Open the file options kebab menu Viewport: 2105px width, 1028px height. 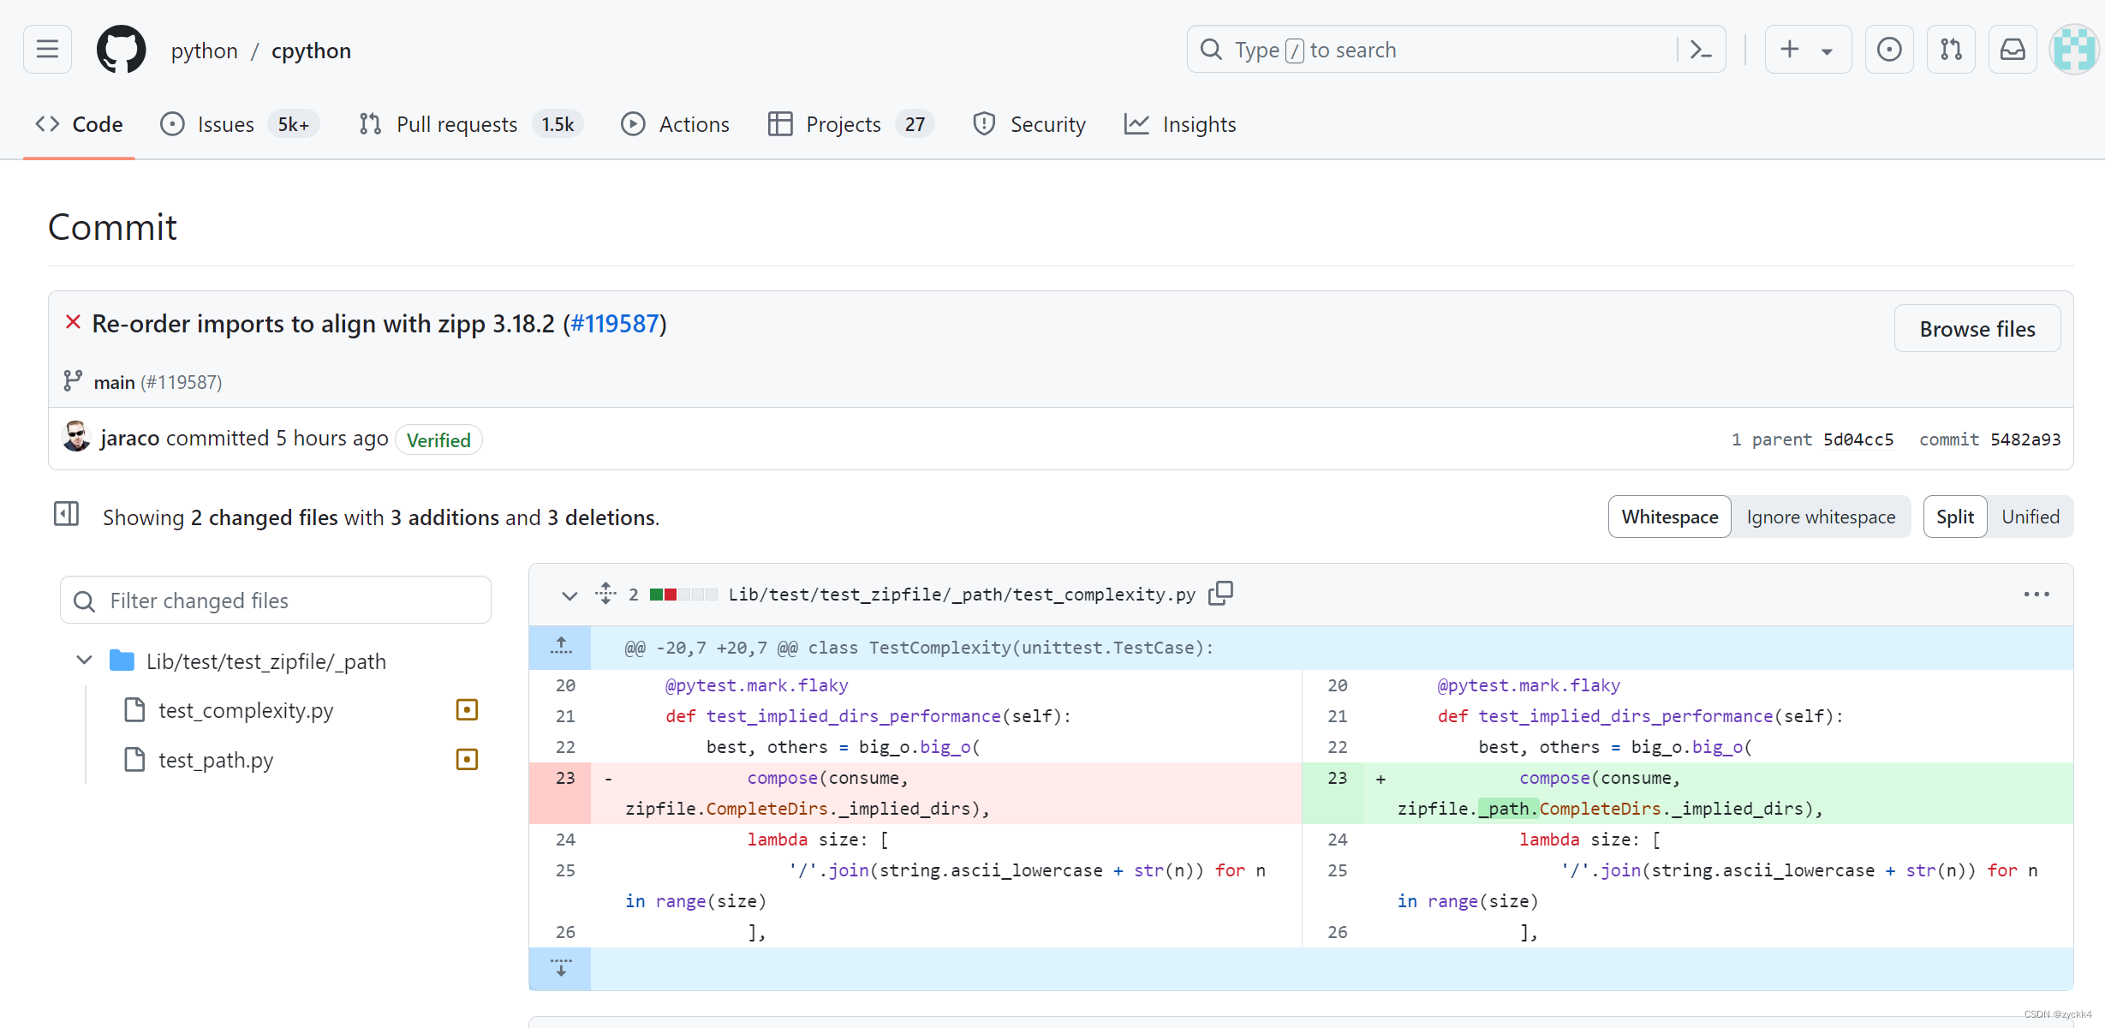click(x=2036, y=594)
